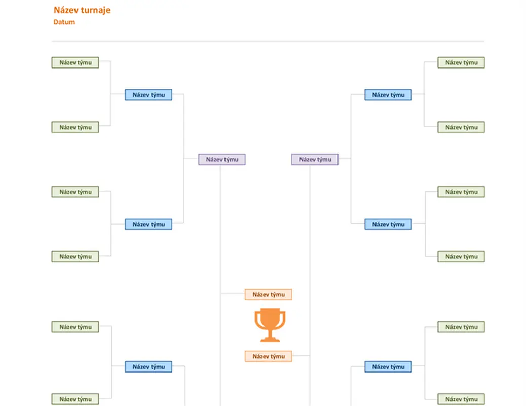Select the Název turnaje title text
526x406 pixels.
[x=82, y=10]
